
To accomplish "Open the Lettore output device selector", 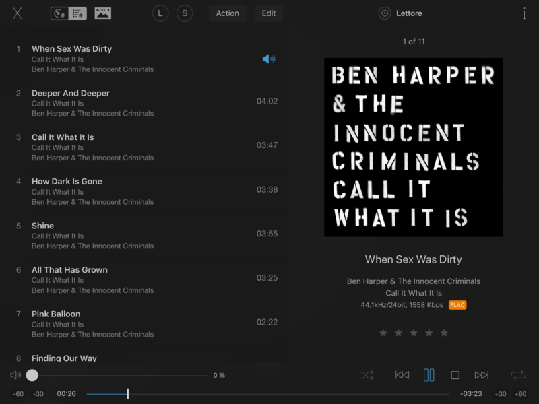I will pos(401,13).
